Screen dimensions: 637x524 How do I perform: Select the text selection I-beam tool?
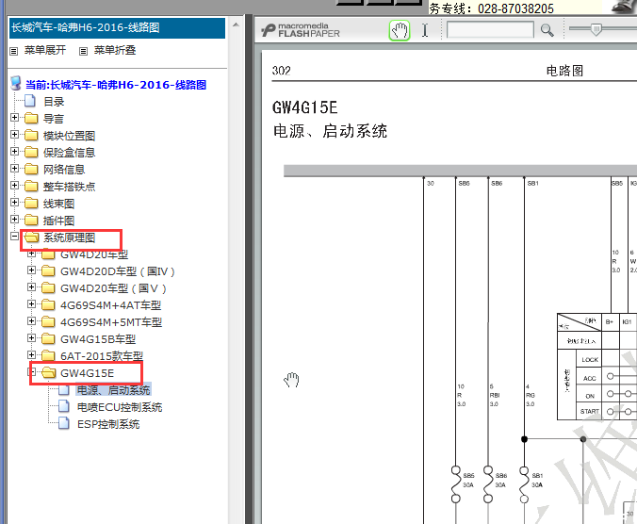tap(425, 30)
